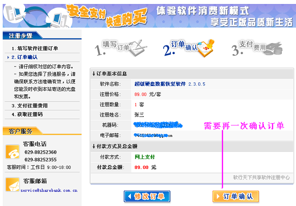Screen dimensions: 296x206
Task: Open the service@sharebank.com.cn email link
Action: (x=49, y=190)
